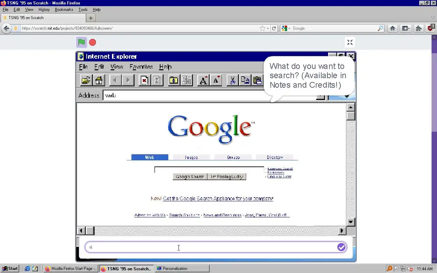Open Favorites folder toolbar icon
The image size is (437, 273).
(174, 81)
